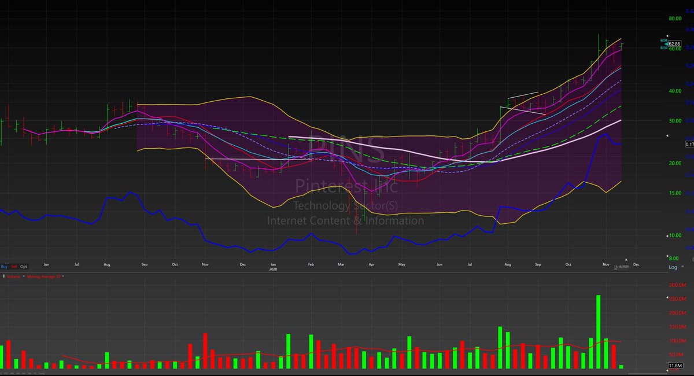This screenshot has height=376, width=694.
Task: Select the Volume indicator label
Action: pos(14,276)
